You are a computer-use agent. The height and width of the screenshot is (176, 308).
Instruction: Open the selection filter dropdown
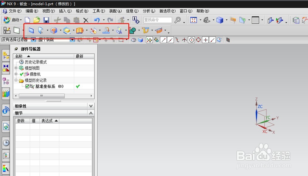33,40
